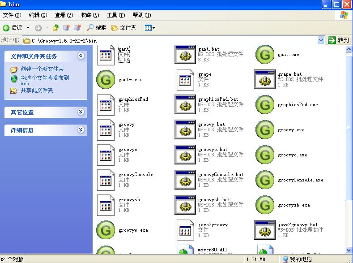
Task: Select the groovy.bat icon
Action: coord(185,129)
